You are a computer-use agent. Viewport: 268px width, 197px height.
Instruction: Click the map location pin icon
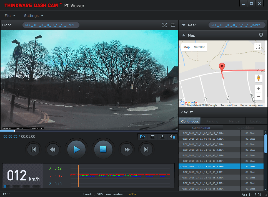click(261, 35)
